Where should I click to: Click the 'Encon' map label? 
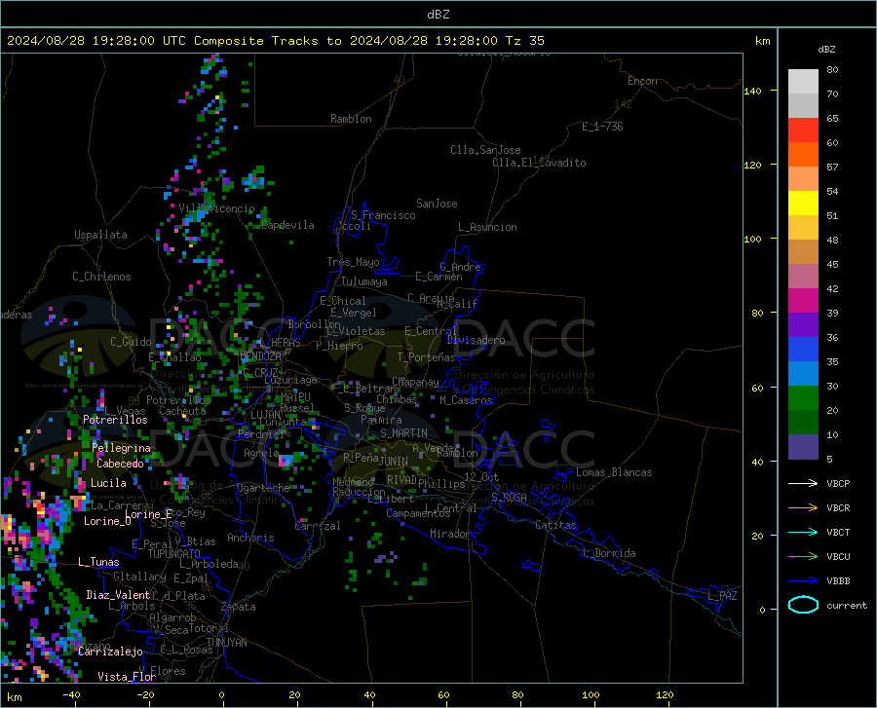(642, 81)
